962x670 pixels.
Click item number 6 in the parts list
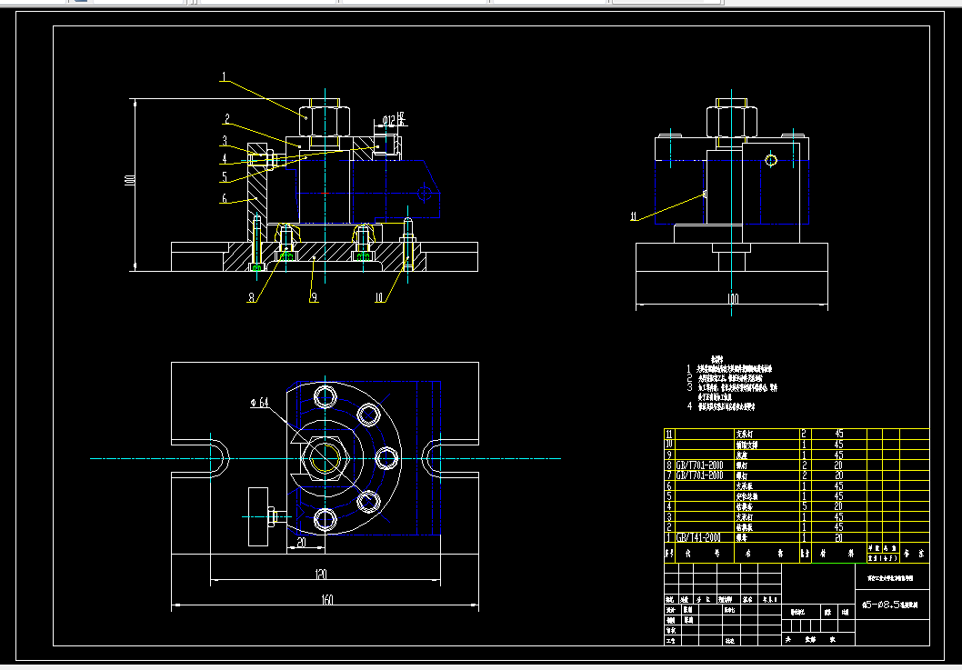click(x=669, y=486)
